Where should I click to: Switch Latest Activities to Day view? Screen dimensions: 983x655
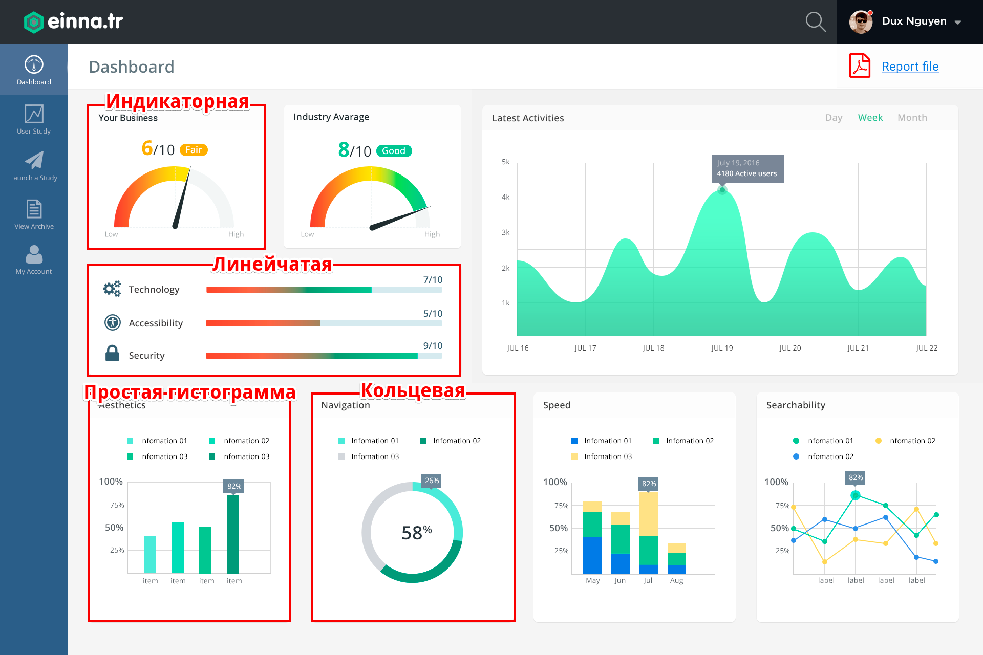pos(834,118)
